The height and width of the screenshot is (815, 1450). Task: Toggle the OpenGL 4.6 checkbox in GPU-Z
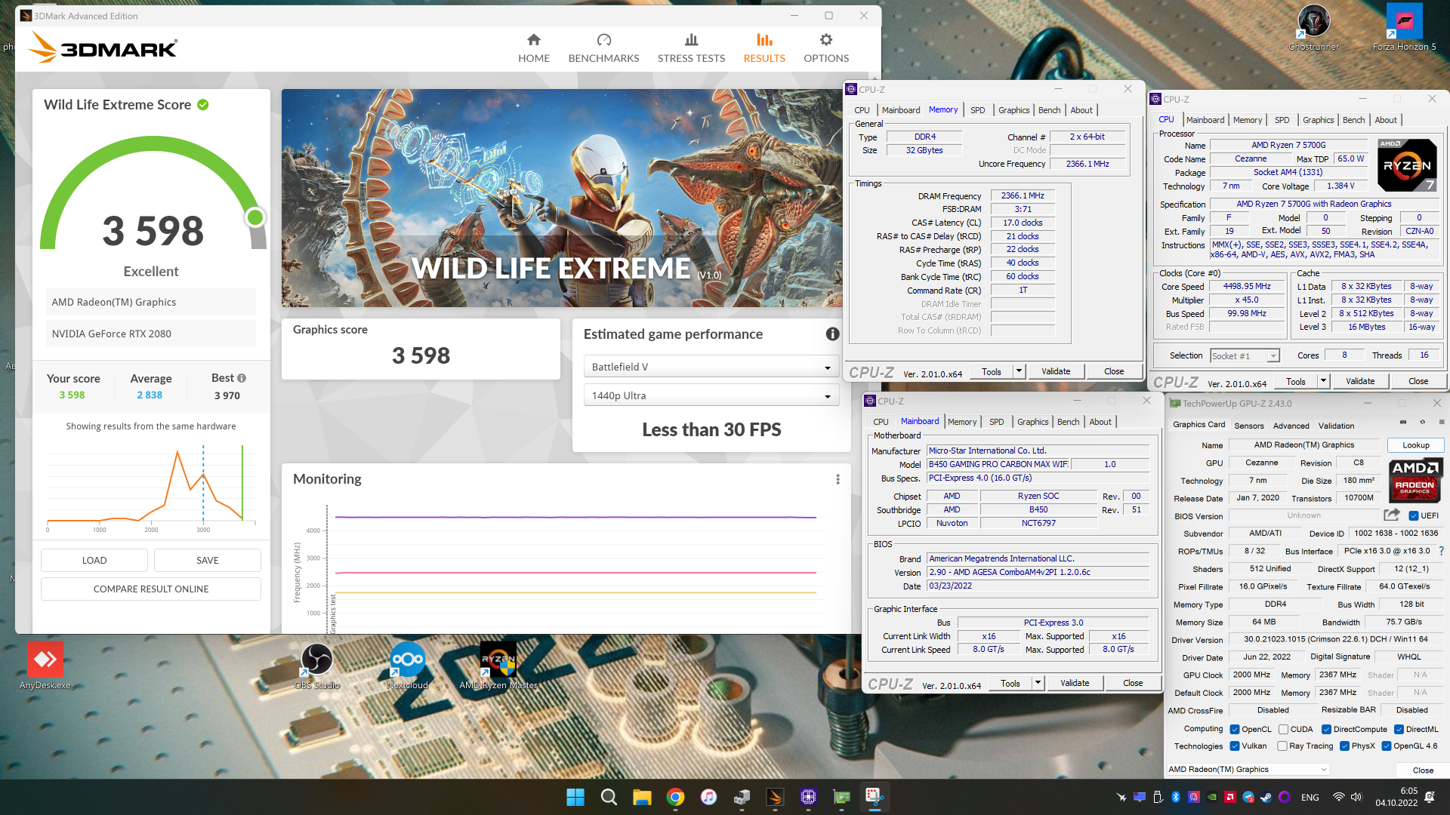[1387, 746]
